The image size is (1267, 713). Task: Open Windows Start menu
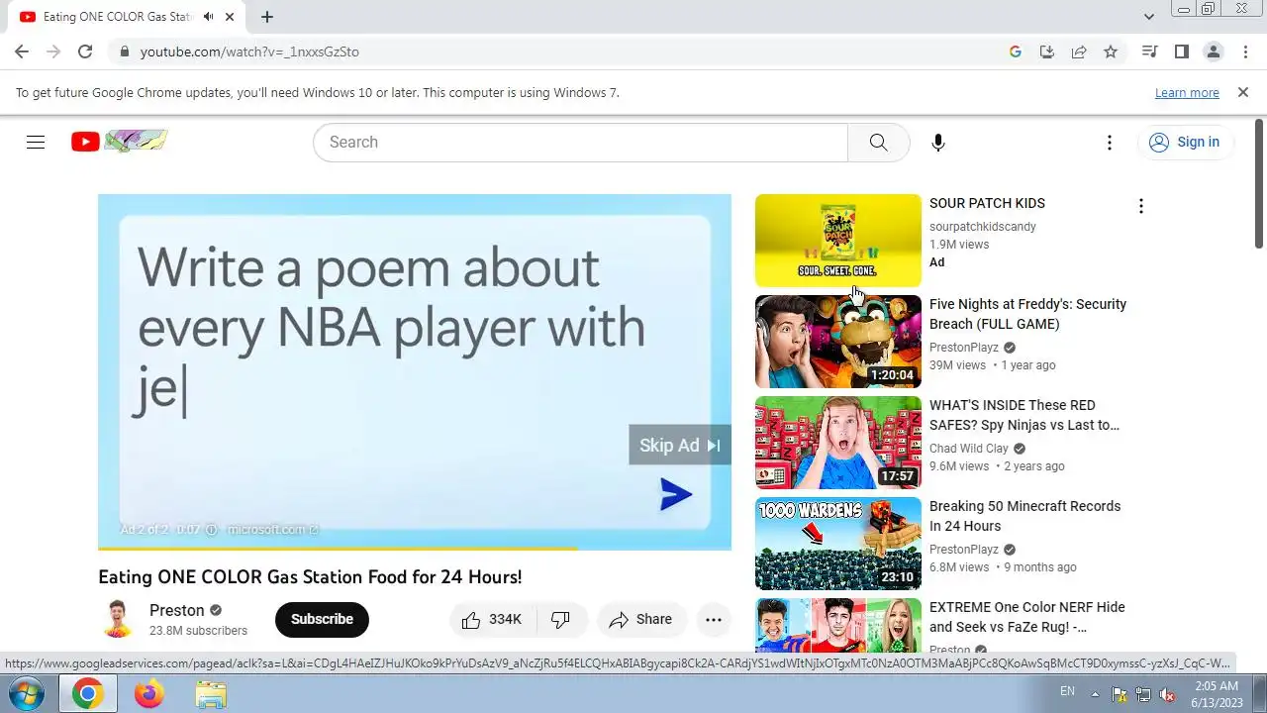pos(27,694)
